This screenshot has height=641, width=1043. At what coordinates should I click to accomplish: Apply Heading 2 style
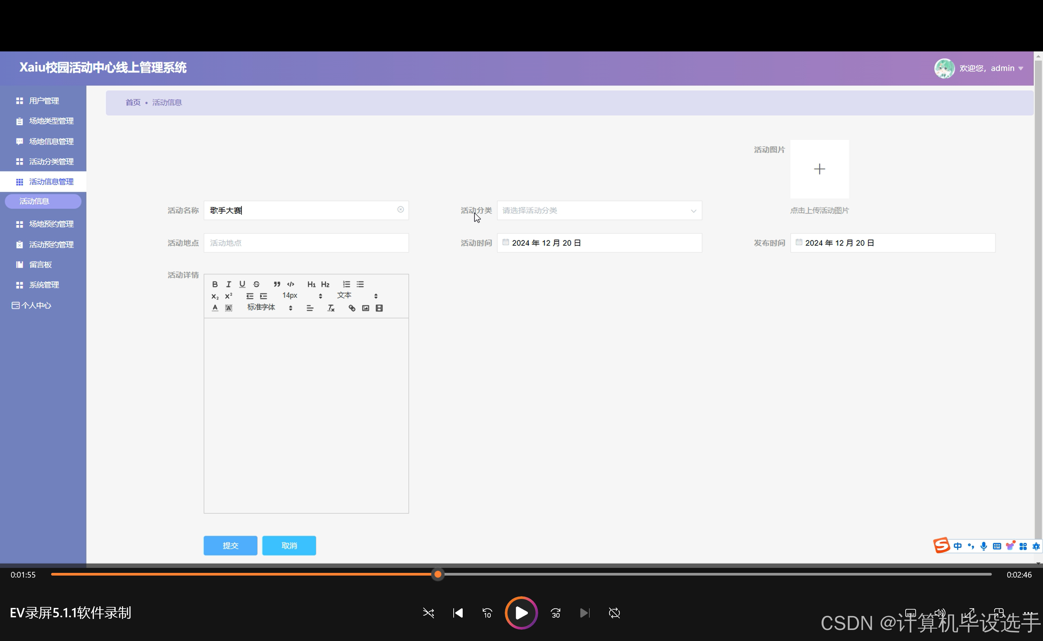pos(325,284)
